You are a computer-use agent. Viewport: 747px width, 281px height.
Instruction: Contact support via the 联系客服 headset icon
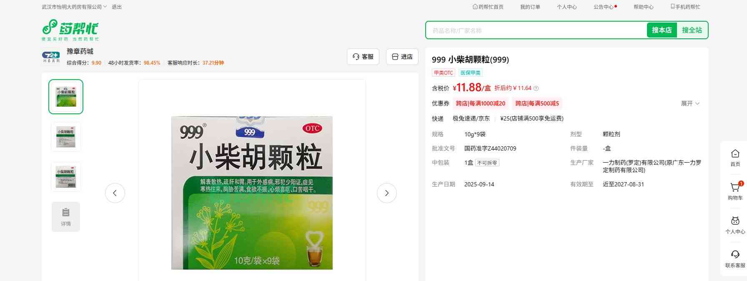click(x=735, y=255)
